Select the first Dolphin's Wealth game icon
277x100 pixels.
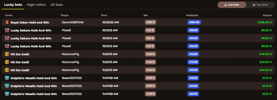7,78
